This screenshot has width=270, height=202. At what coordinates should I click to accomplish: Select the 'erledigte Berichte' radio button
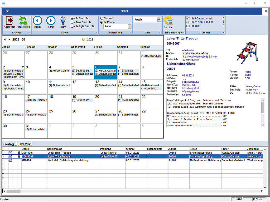[72, 26]
